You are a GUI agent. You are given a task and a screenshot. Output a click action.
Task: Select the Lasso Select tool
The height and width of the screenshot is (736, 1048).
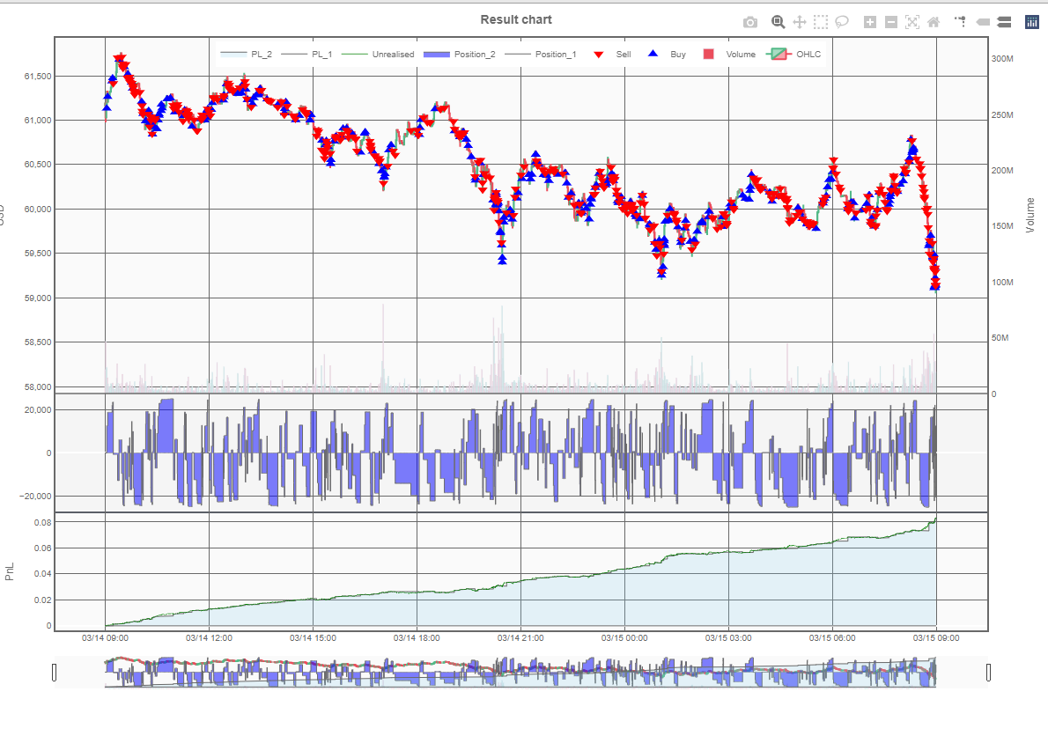pyautogui.click(x=842, y=22)
